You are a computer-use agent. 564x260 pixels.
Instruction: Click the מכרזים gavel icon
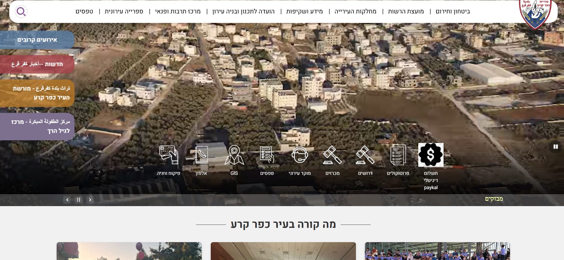332,155
